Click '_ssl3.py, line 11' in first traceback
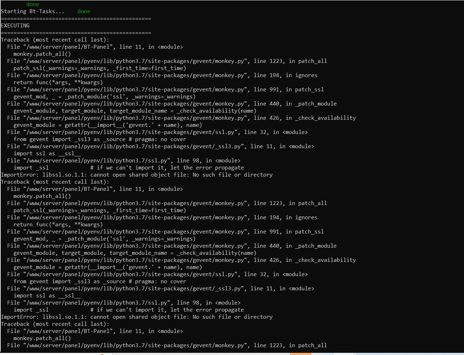 coord(161,146)
